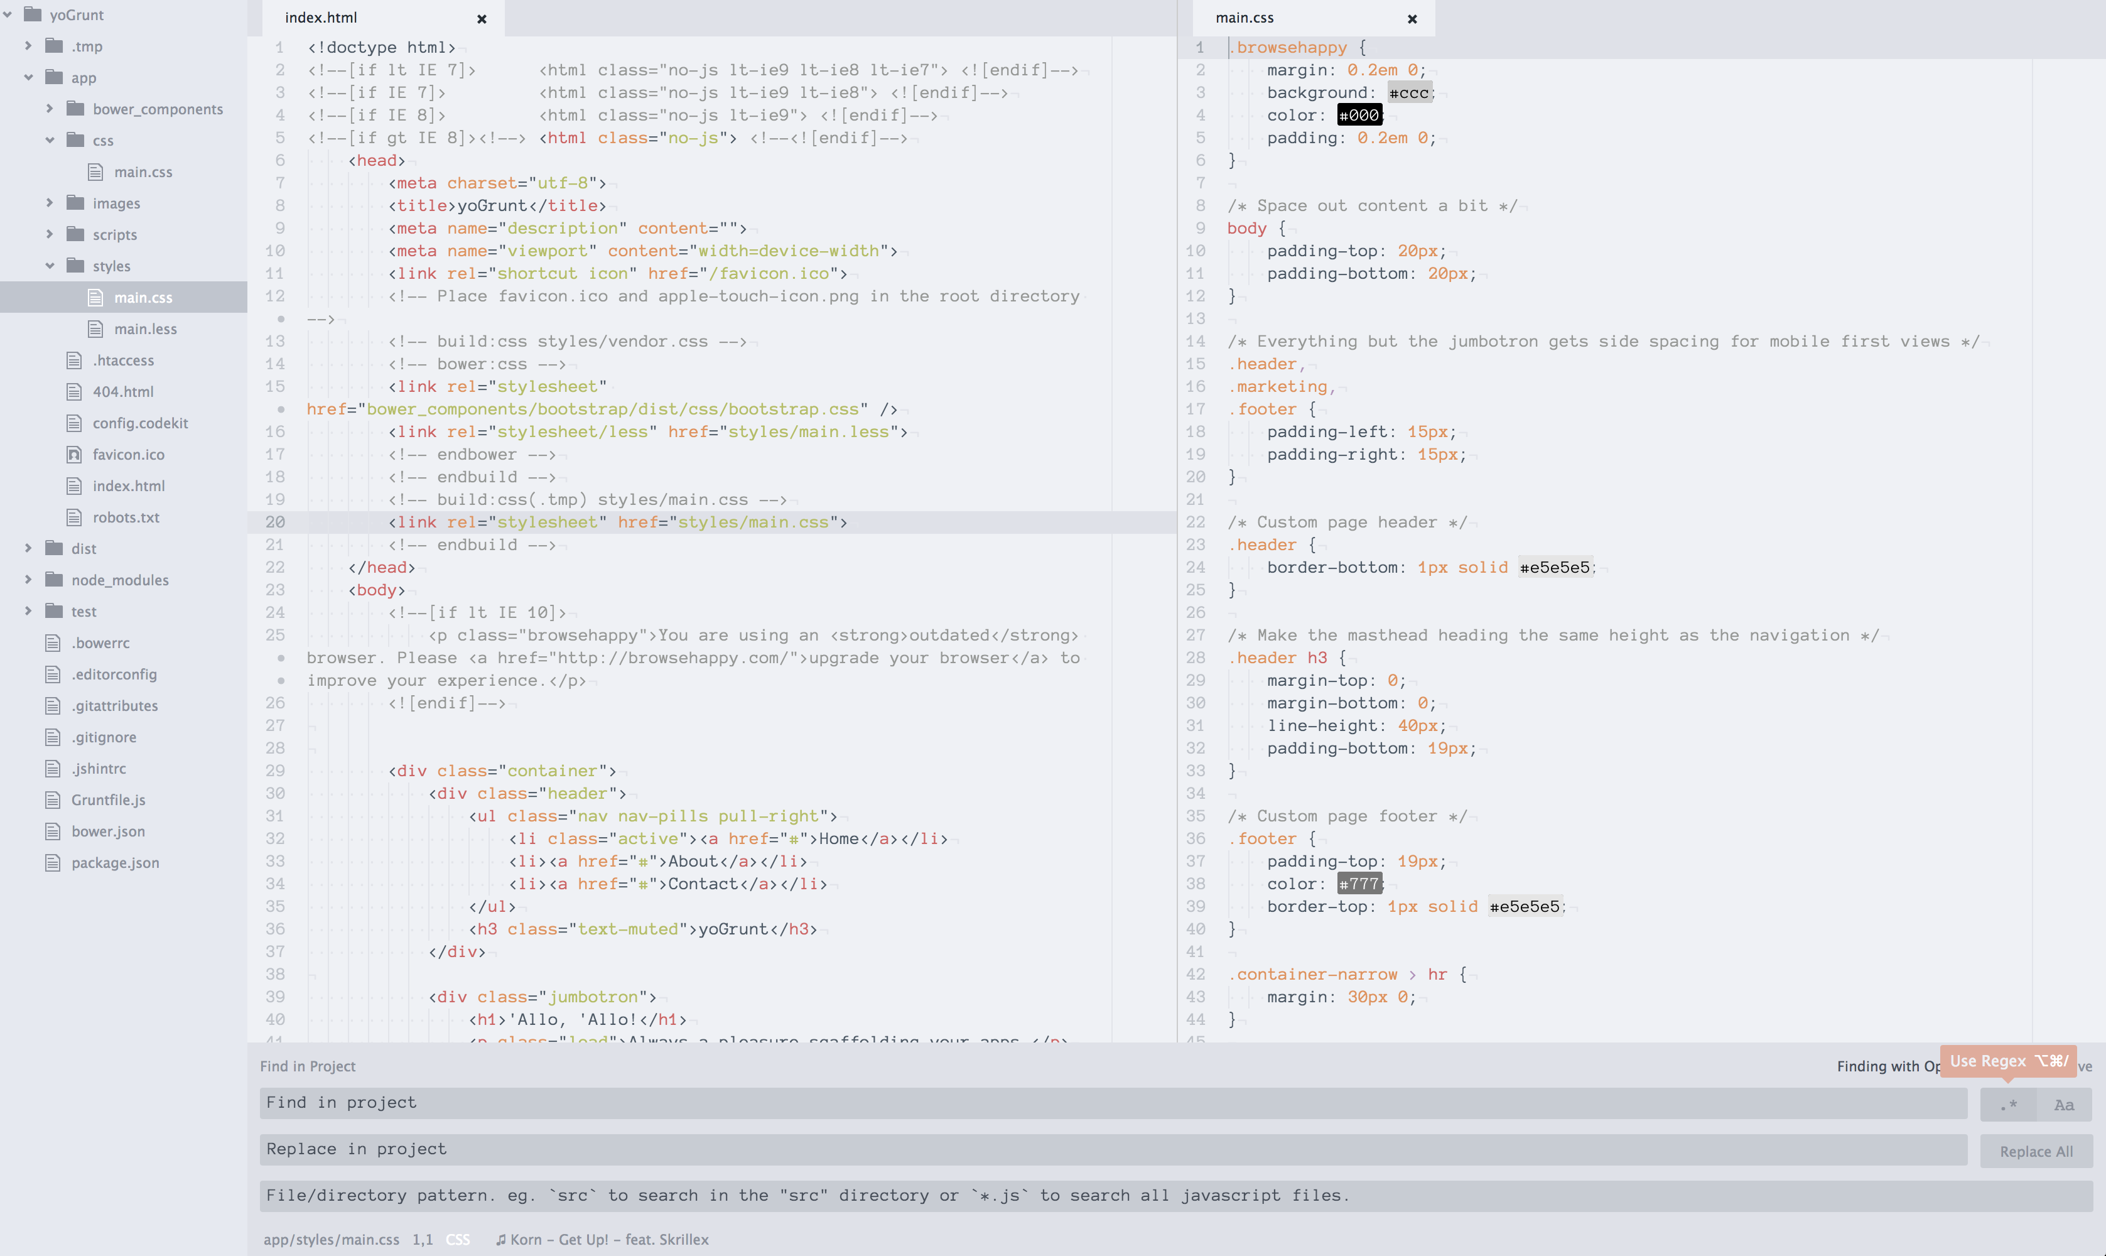Click the bower_components folder icon
The width and height of the screenshot is (2106, 1256).
(x=75, y=109)
